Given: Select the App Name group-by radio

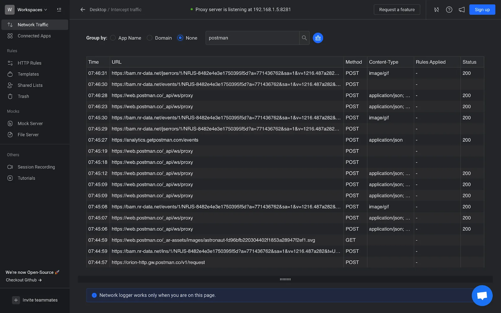Looking at the screenshot, I should 113,38.
